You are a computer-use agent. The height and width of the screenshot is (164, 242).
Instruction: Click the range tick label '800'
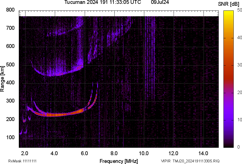(x=10, y=10)
